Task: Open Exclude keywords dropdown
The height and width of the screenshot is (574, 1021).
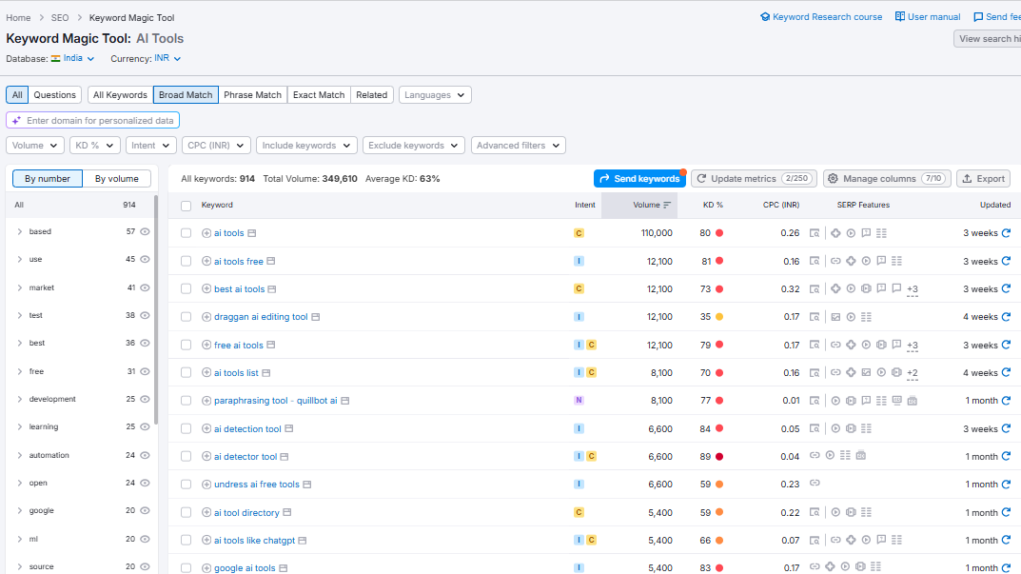Action: click(414, 146)
